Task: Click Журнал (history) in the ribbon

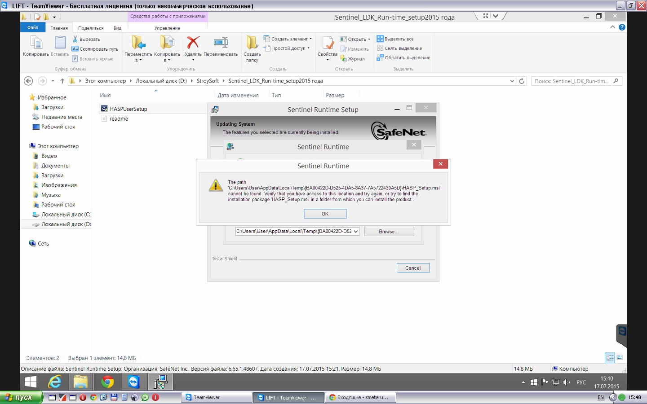Action: (353, 59)
